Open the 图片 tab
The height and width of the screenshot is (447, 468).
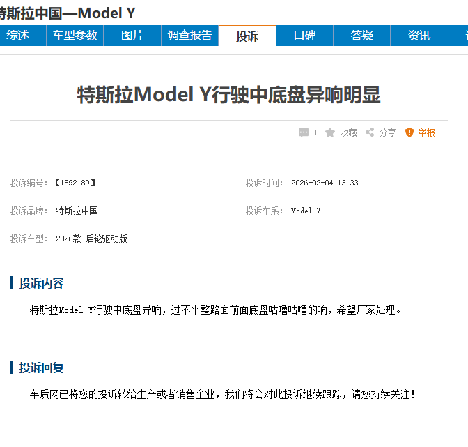point(132,36)
